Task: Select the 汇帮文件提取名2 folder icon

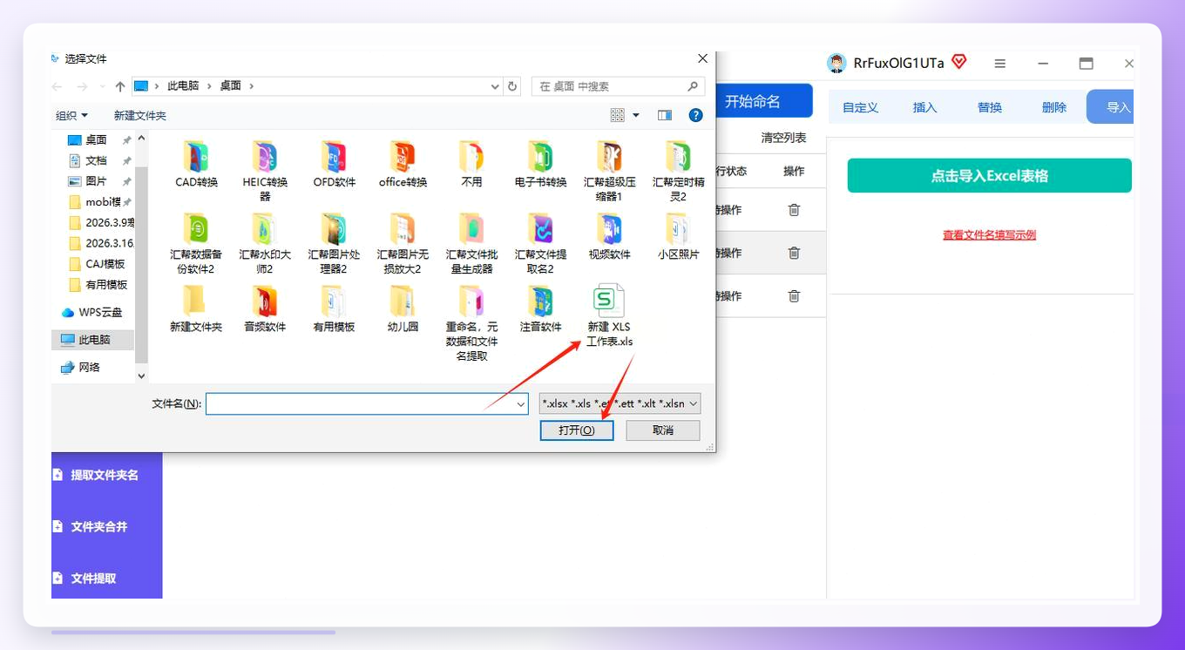Action: 540,229
